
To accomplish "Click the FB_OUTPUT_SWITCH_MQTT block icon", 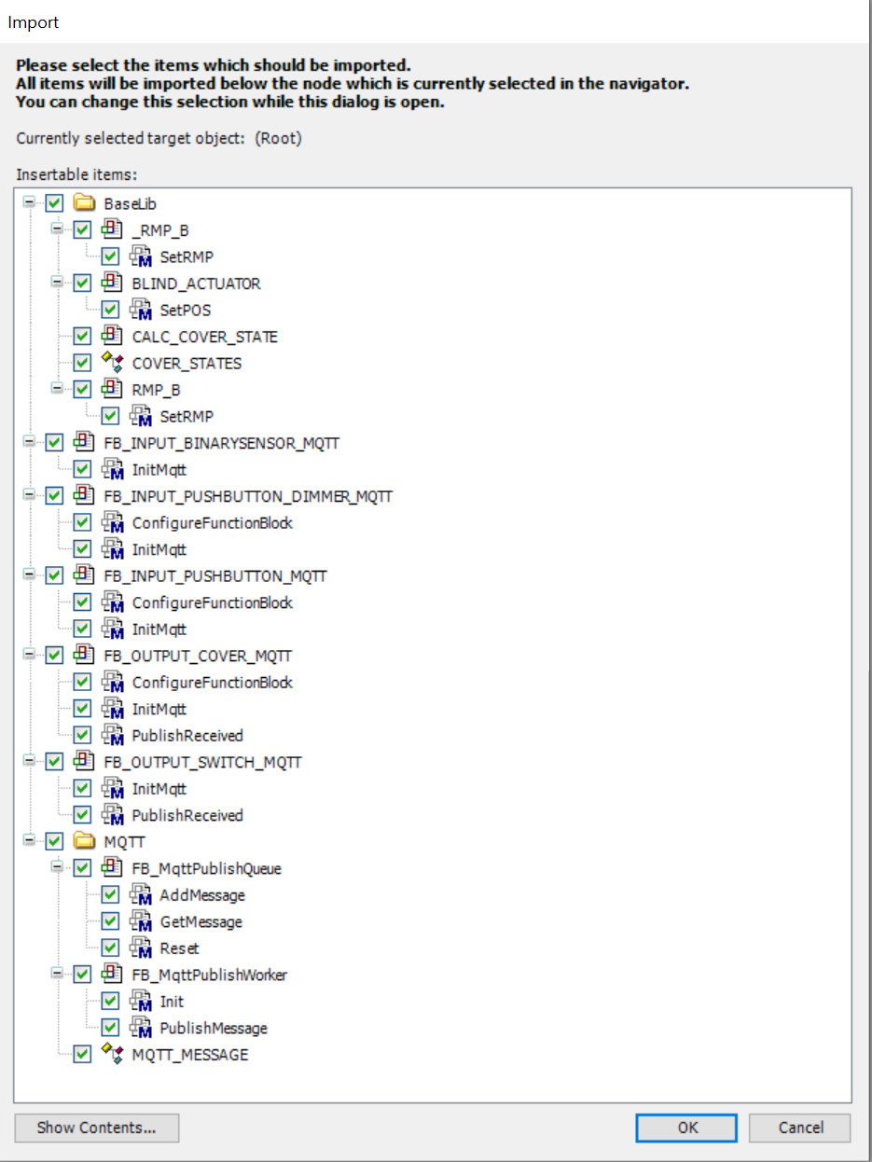I will (84, 762).
